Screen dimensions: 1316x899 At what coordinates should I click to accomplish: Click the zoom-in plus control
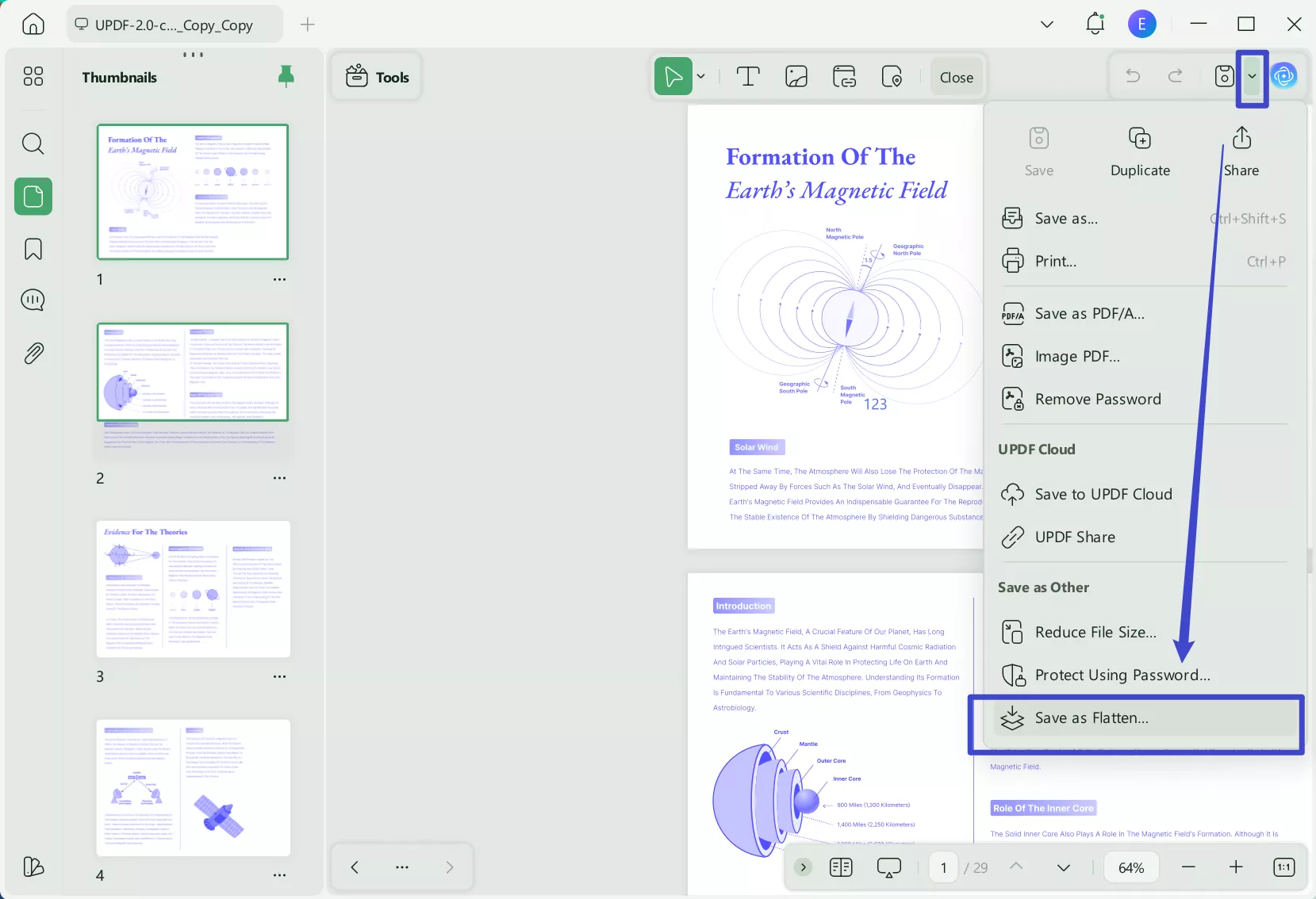pos(1236,867)
